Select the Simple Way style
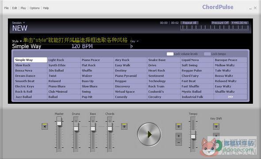This screenshot has width=261, height=159. tap(31, 60)
